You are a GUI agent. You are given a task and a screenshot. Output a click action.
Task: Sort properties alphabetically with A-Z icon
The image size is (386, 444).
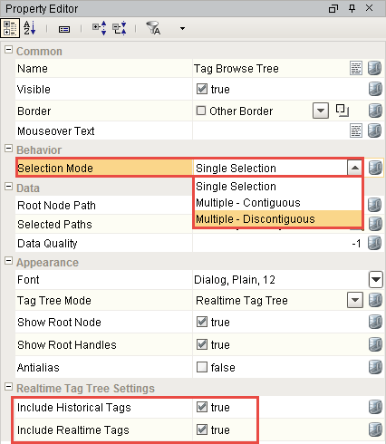click(x=30, y=28)
